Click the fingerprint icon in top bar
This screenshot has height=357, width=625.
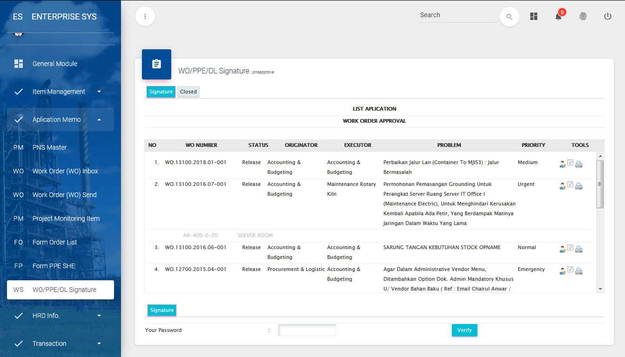click(583, 17)
